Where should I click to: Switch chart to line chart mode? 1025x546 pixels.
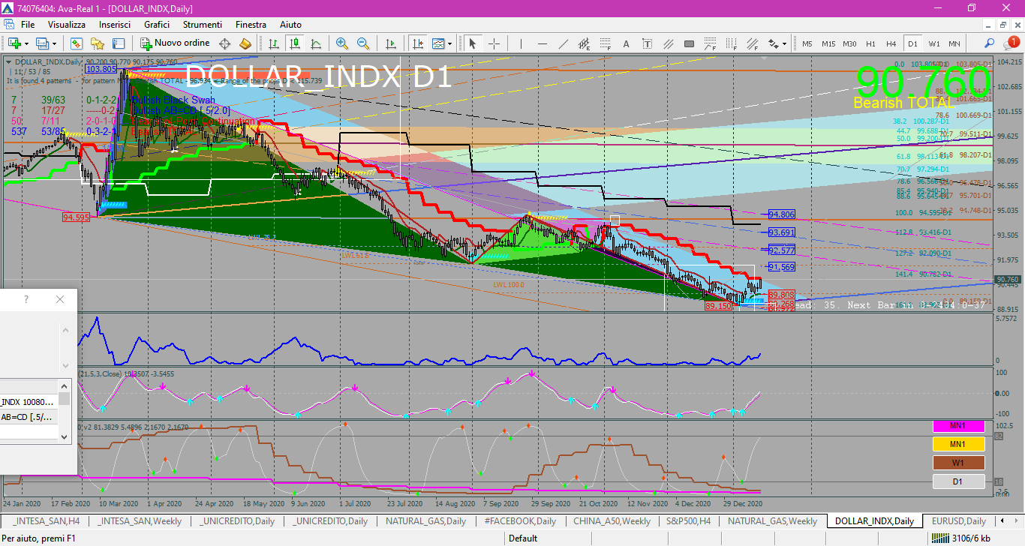[x=316, y=43]
